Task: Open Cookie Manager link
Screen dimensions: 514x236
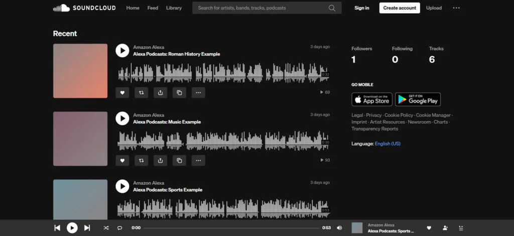Action: pos(433,115)
